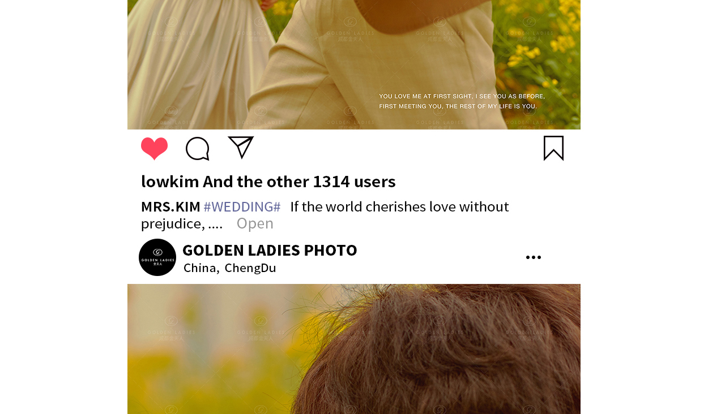The height and width of the screenshot is (414, 708).
Task: Open the three-dot more options menu
Action: [x=534, y=257]
